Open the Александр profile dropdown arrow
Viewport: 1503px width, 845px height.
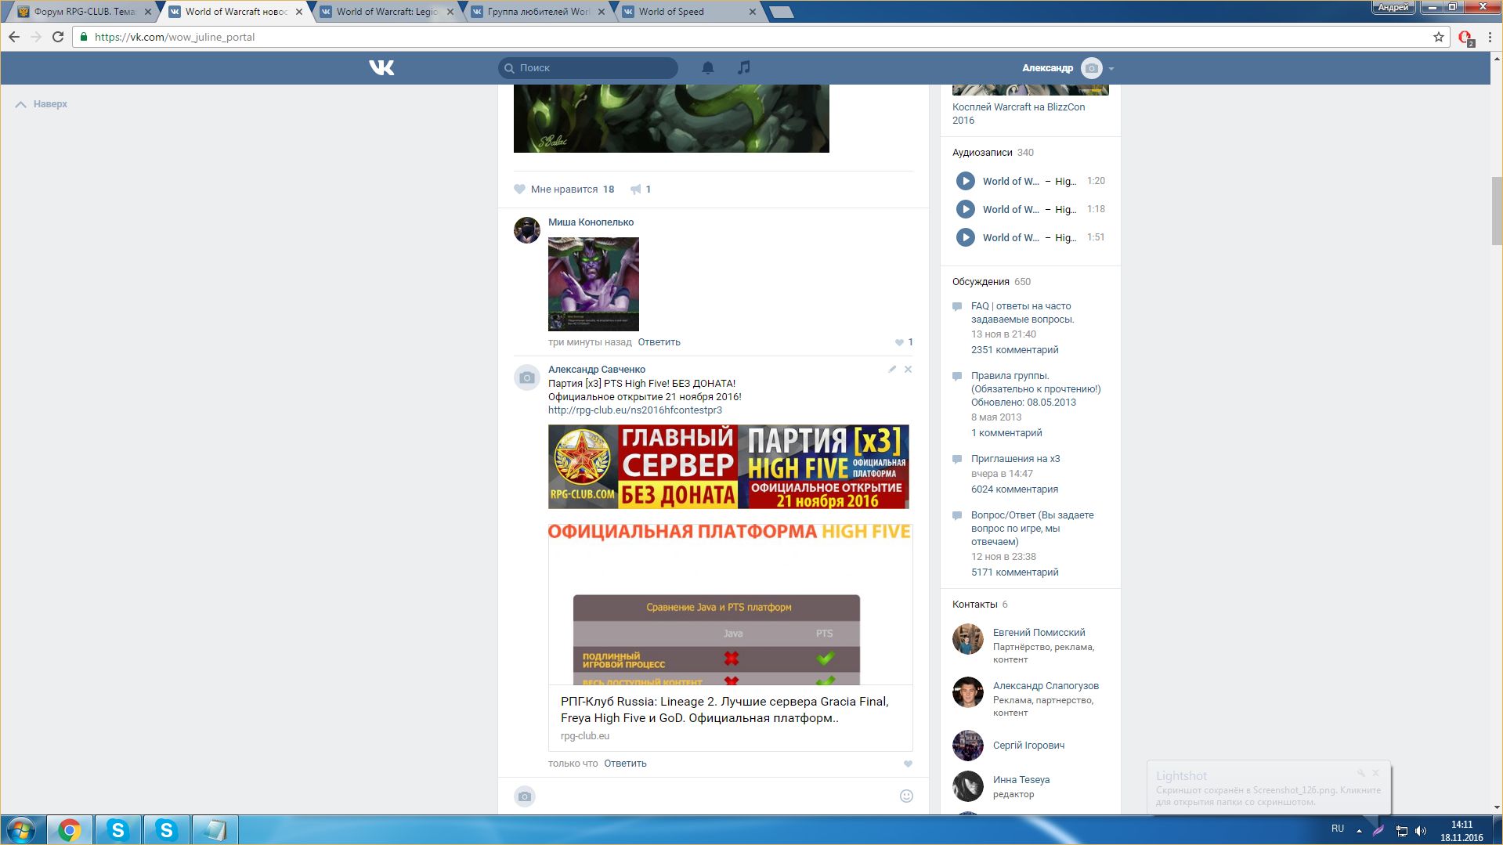[1111, 69]
